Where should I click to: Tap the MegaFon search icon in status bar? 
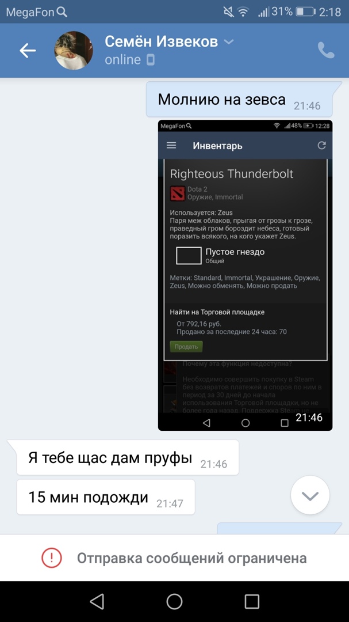tap(62, 12)
